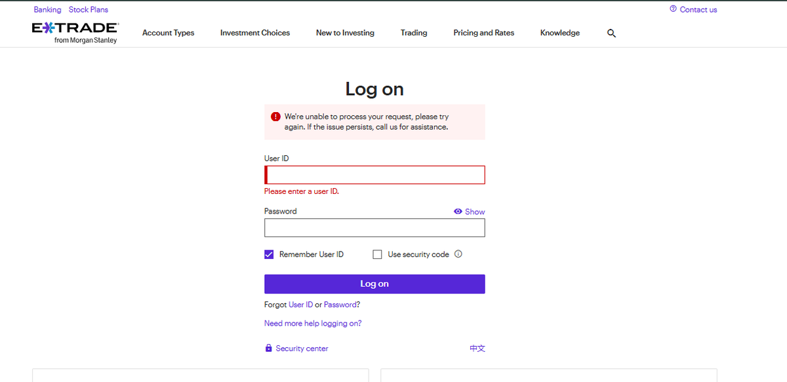Click the 'User ID' field label
787x382 pixels.
276,159
